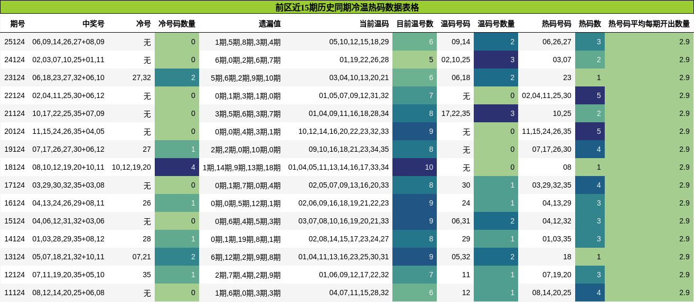Click the 遗漏值 column header

[x=270, y=24]
